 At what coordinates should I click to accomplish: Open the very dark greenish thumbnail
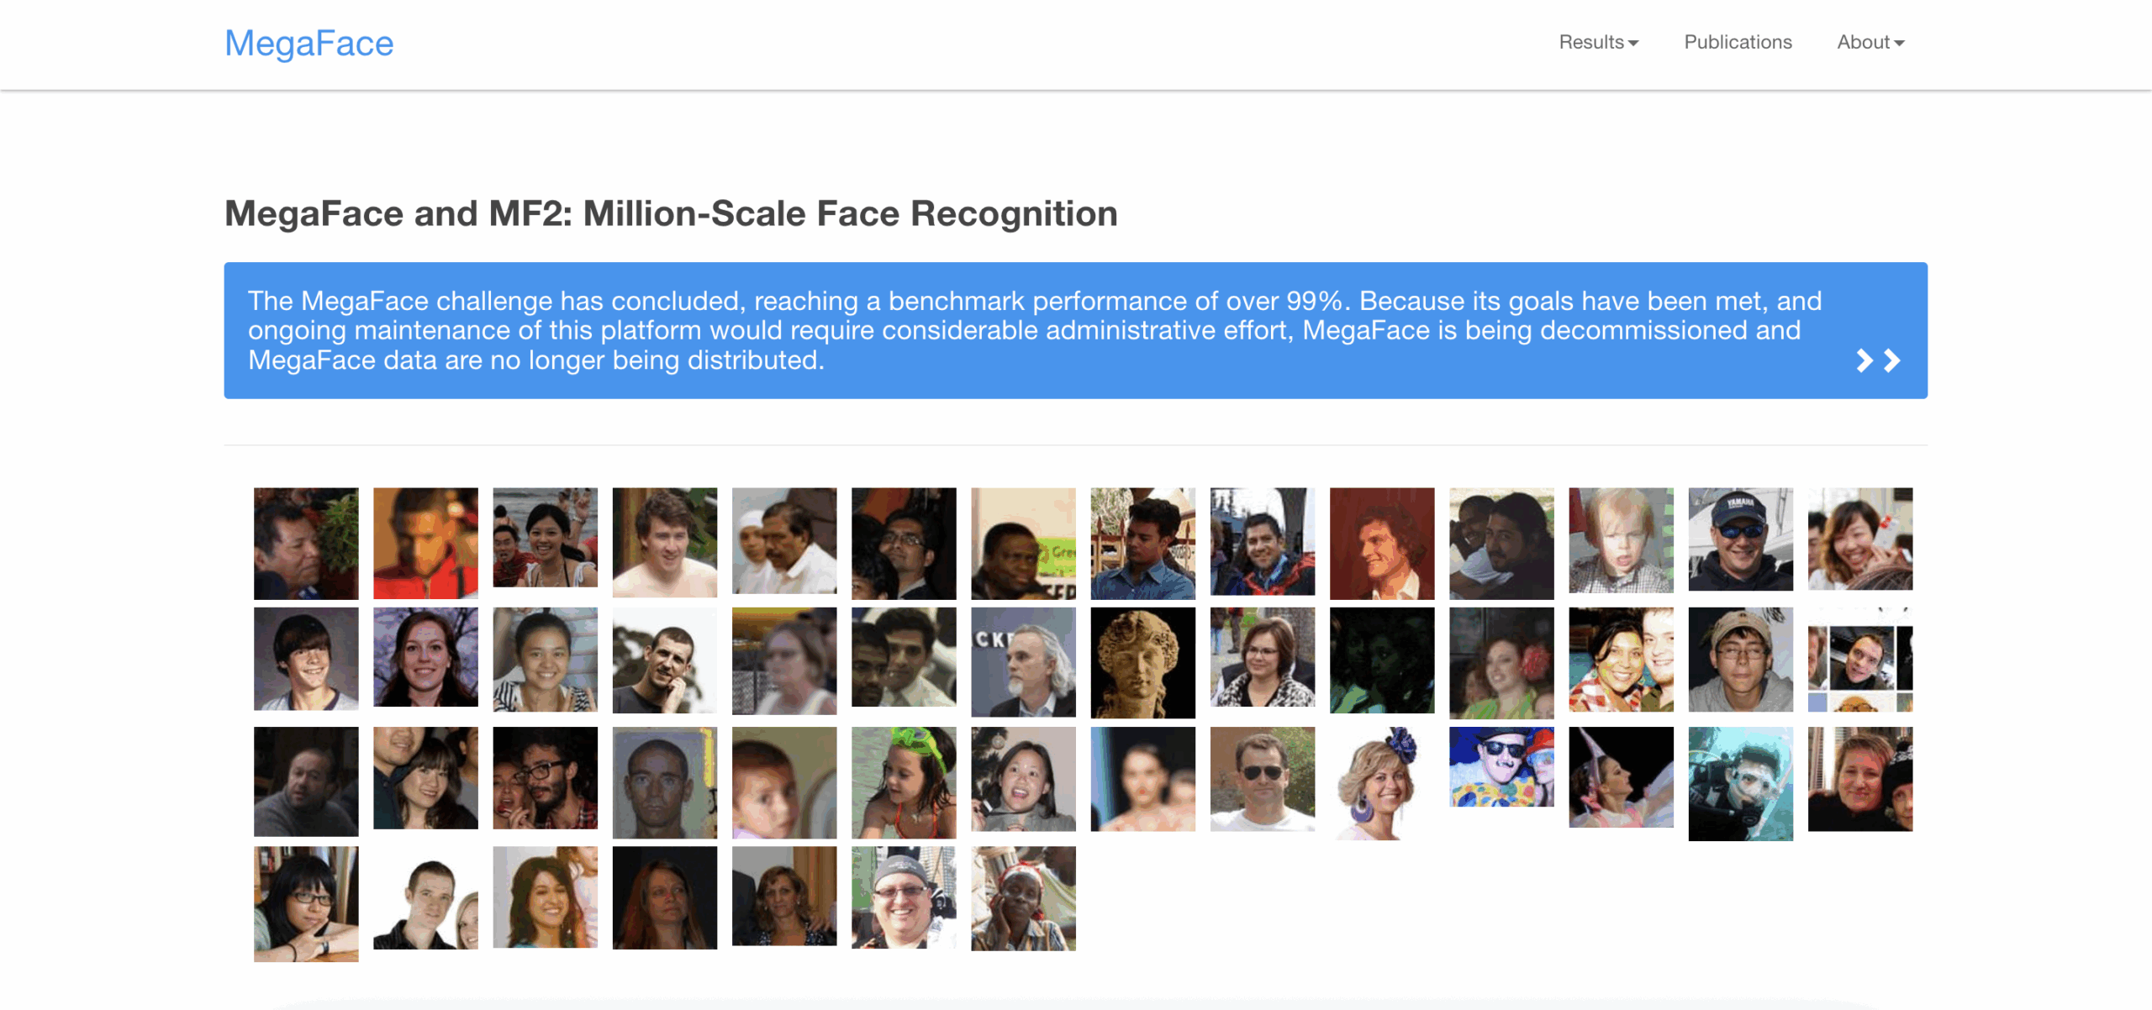(x=1382, y=660)
